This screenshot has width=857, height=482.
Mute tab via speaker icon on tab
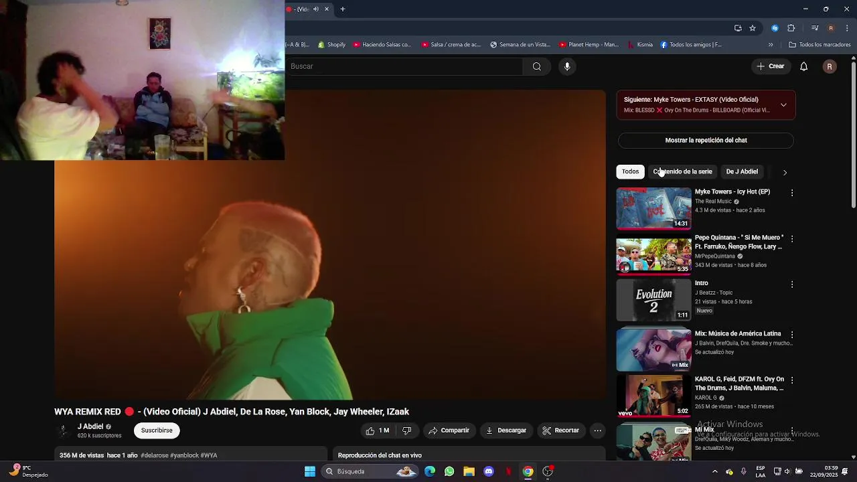(315, 9)
